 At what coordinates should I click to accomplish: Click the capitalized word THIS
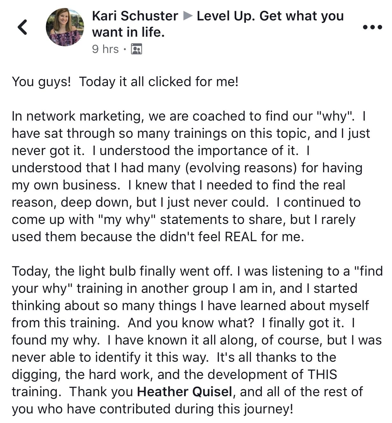click(322, 375)
